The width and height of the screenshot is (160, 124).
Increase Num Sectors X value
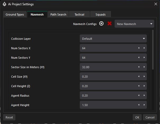point(144,48)
